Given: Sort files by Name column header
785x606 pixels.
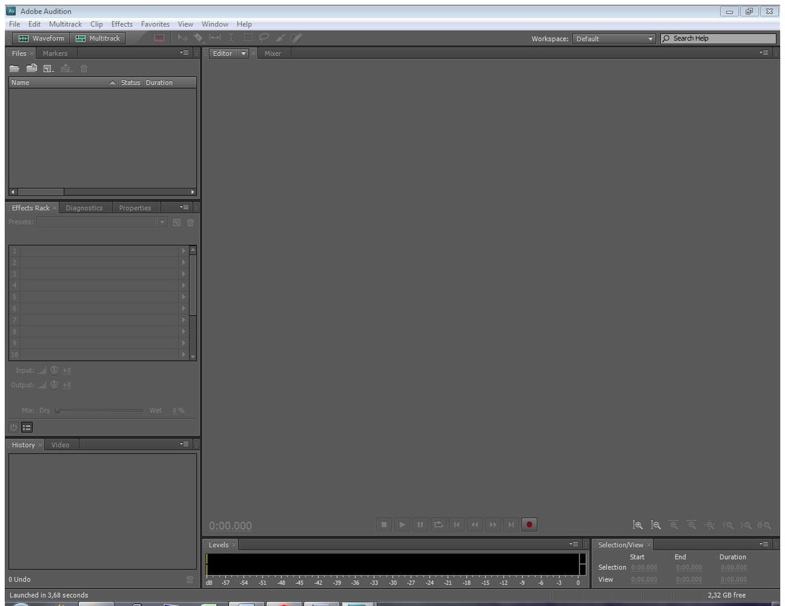Looking at the screenshot, I should pyautogui.click(x=63, y=82).
